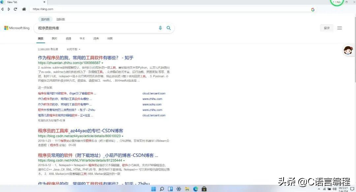Expand the hamburger menu next to 登录
Screen dimensions: 356x192
tap(340, 28)
